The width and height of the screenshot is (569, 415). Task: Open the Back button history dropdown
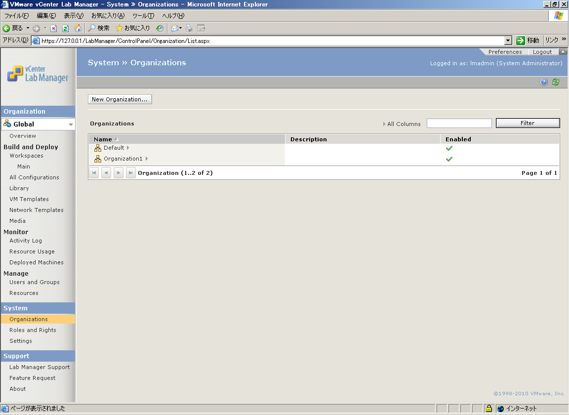click(x=28, y=28)
